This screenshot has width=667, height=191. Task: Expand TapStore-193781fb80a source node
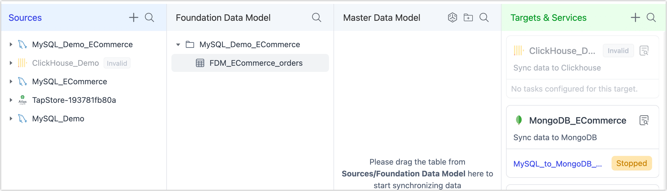(x=11, y=100)
